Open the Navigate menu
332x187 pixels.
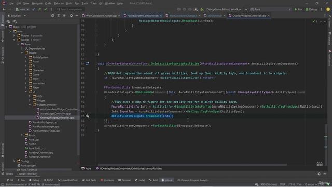[37, 4]
